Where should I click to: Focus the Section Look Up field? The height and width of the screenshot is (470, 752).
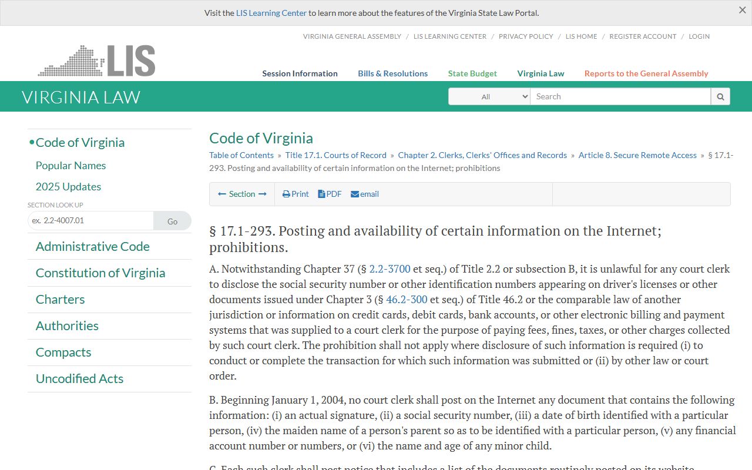point(90,221)
